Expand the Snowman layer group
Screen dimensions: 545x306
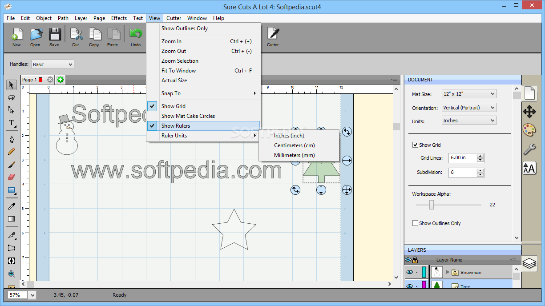pos(448,272)
